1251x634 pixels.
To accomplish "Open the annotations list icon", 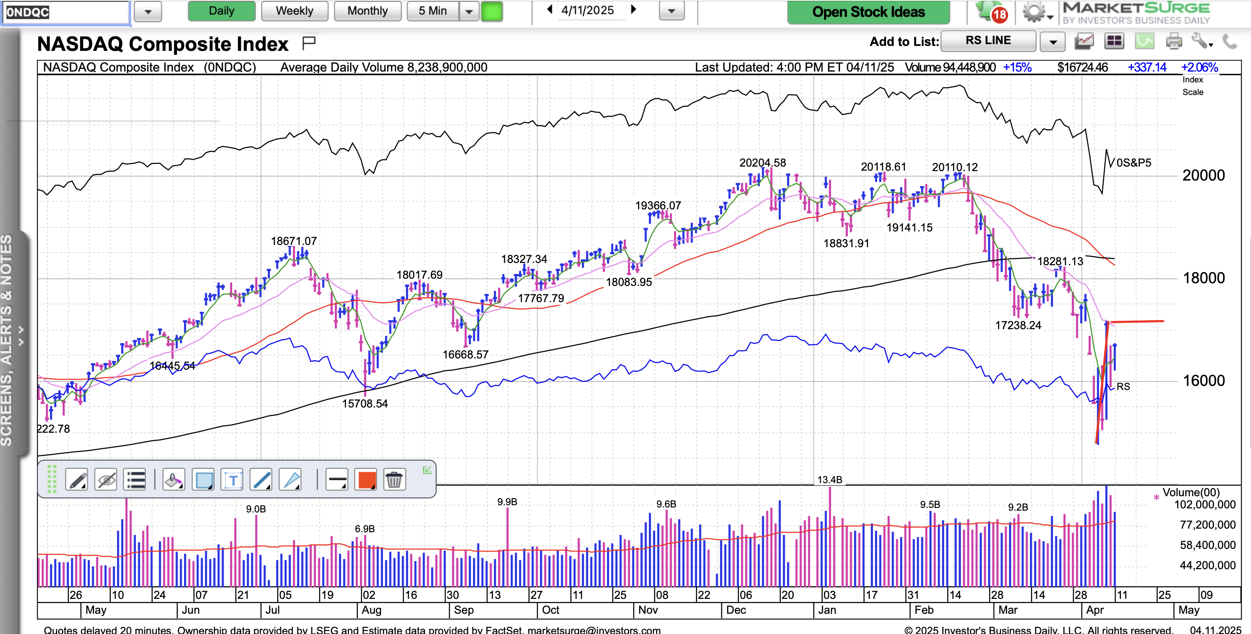I will [135, 480].
